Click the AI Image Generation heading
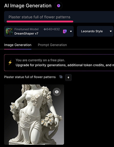The height and width of the screenshot is (147, 114). click(x=28, y=6)
